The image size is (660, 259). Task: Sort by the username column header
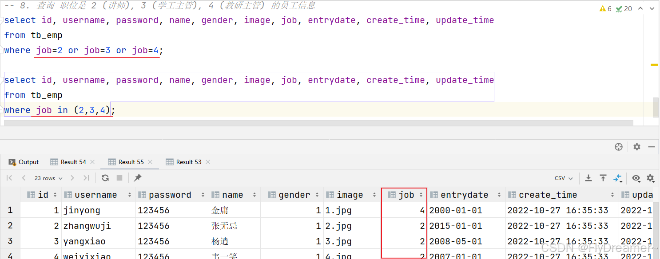(x=98, y=195)
